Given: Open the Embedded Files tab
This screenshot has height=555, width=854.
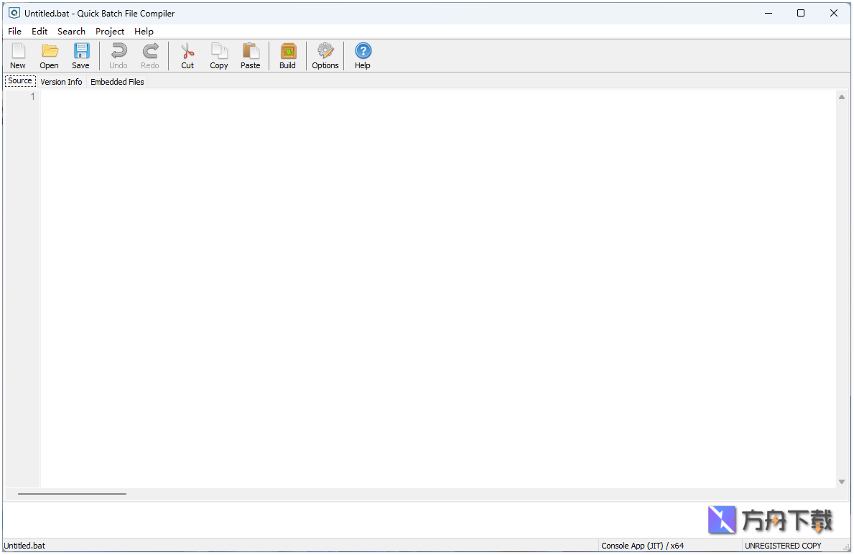Looking at the screenshot, I should point(117,81).
